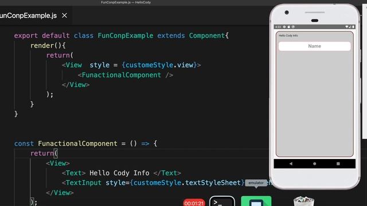Image resolution: width=367 pixels, height=206 pixels.
Task: Click the 'TextInput' tag in code
Action: click(84, 183)
